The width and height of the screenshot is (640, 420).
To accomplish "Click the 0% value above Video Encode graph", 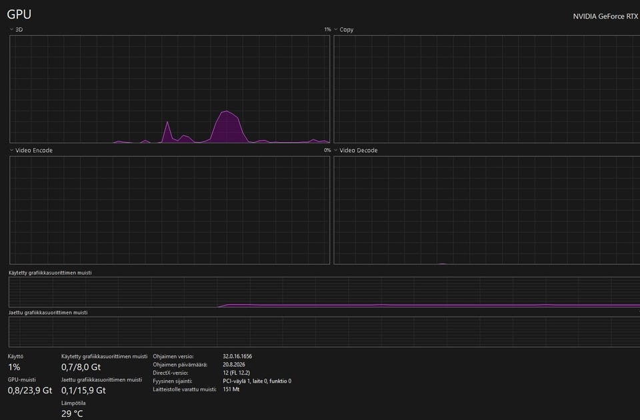I will (327, 150).
